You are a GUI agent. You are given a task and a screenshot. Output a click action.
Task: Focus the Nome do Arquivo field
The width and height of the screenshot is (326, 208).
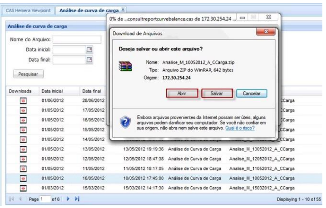(x=77, y=40)
